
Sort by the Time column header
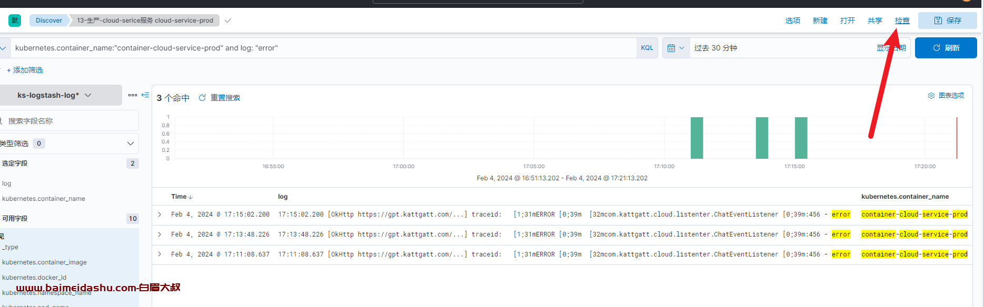pos(182,197)
